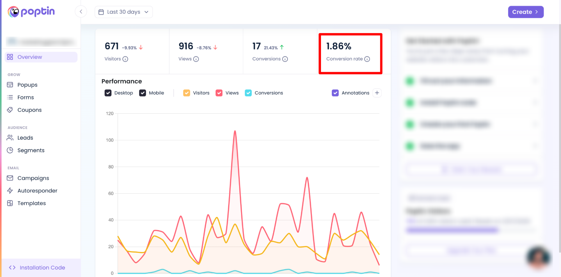
Task: Show info for Conversion rate metric
Action: [367, 59]
